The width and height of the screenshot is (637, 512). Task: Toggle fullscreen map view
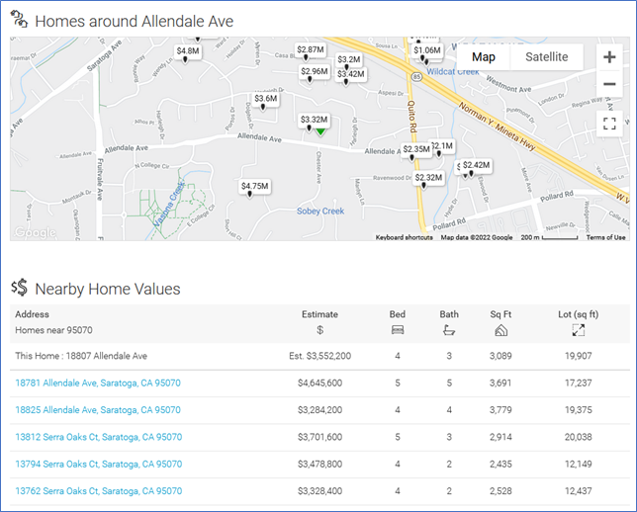[609, 124]
